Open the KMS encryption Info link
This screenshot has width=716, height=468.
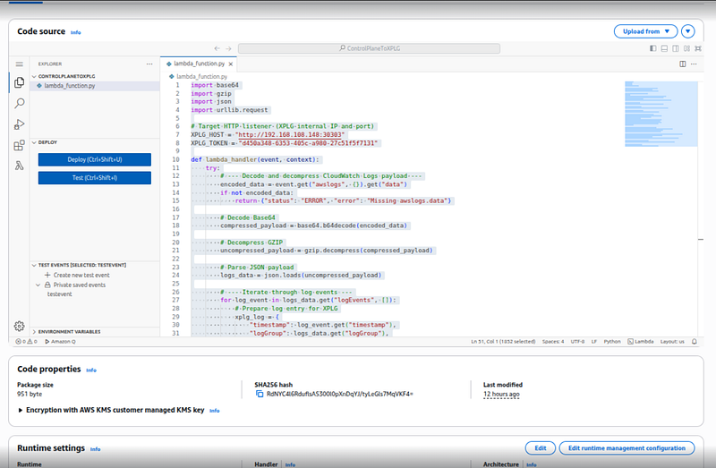[215, 411]
